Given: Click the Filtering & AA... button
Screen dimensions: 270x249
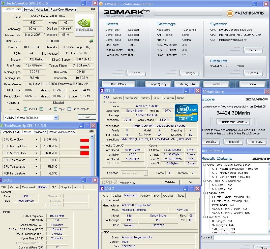Looking at the screenshot, I should click(188, 84).
